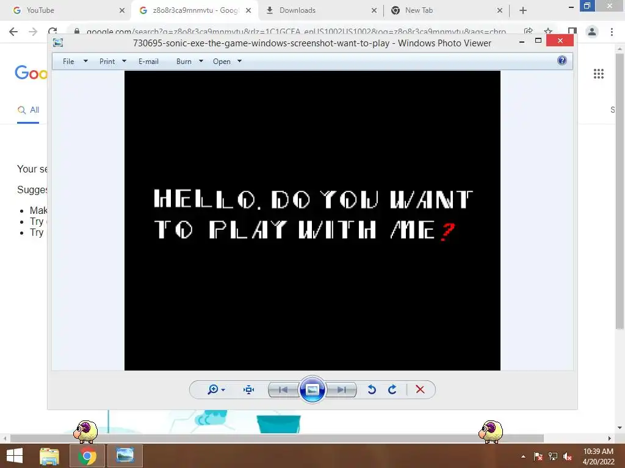The height and width of the screenshot is (468, 625).
Task: Open Chrome profile avatar
Action: click(592, 32)
